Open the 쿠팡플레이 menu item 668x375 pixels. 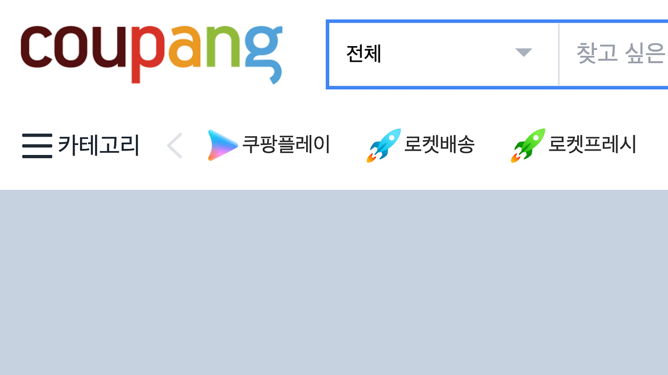(269, 146)
